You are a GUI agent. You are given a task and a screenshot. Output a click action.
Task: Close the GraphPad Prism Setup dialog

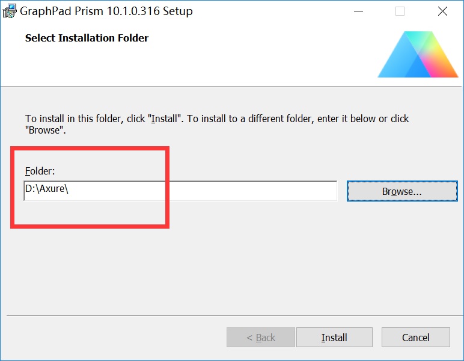point(442,11)
